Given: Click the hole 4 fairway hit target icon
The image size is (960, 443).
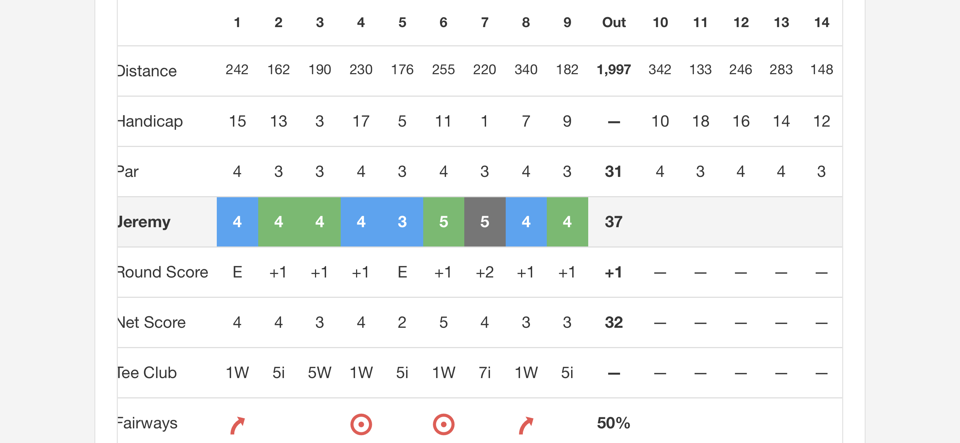Looking at the screenshot, I should [x=361, y=424].
